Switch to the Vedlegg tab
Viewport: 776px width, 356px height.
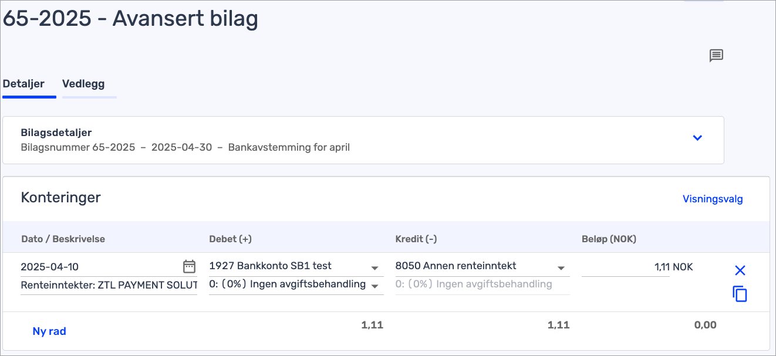click(x=83, y=84)
